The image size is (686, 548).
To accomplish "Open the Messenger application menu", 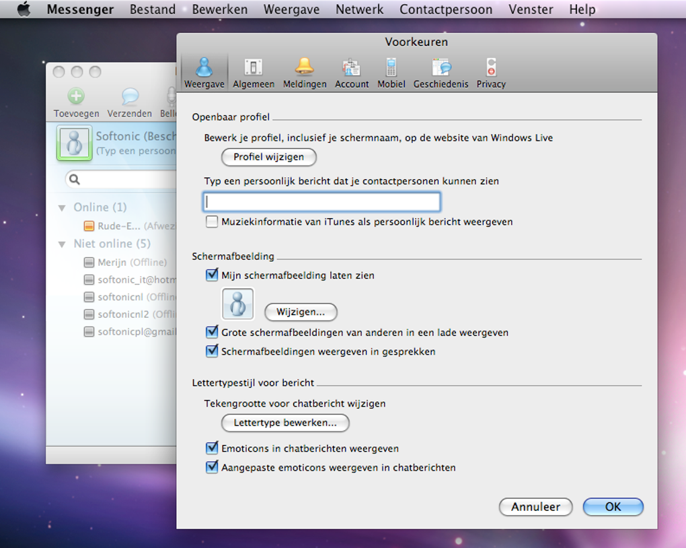I will (x=80, y=9).
